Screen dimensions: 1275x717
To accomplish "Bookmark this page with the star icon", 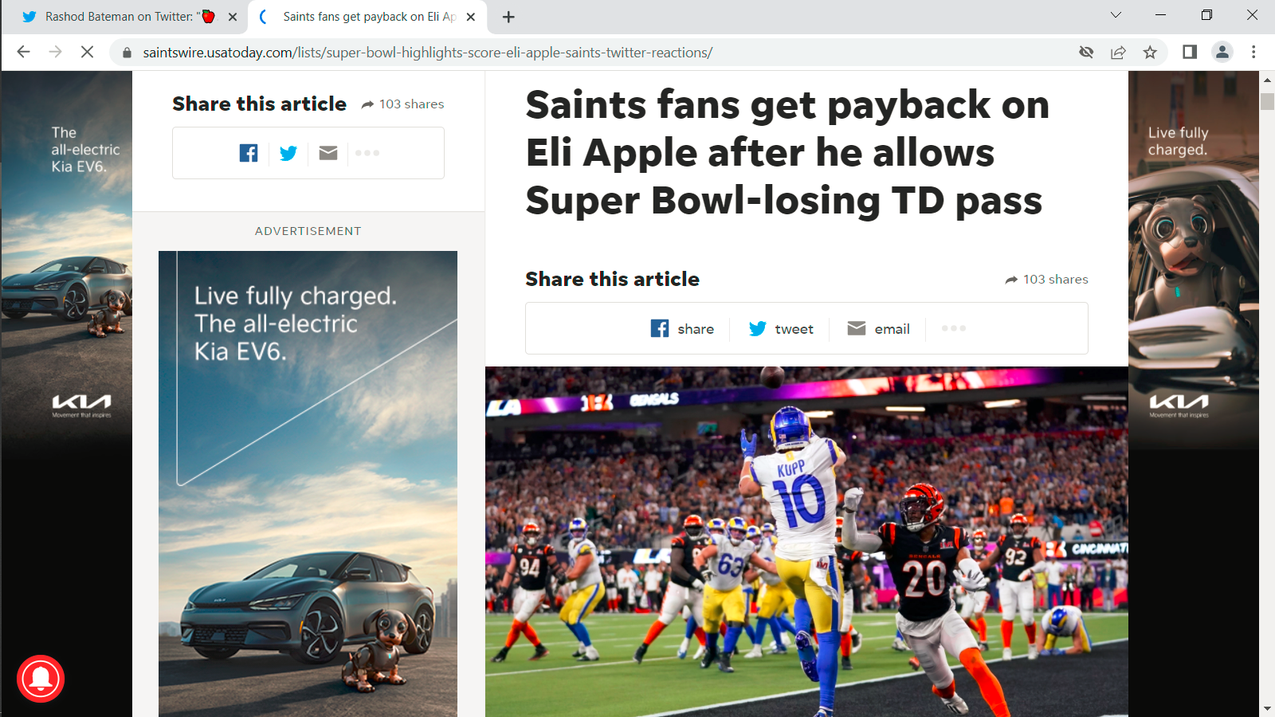I will [1150, 53].
